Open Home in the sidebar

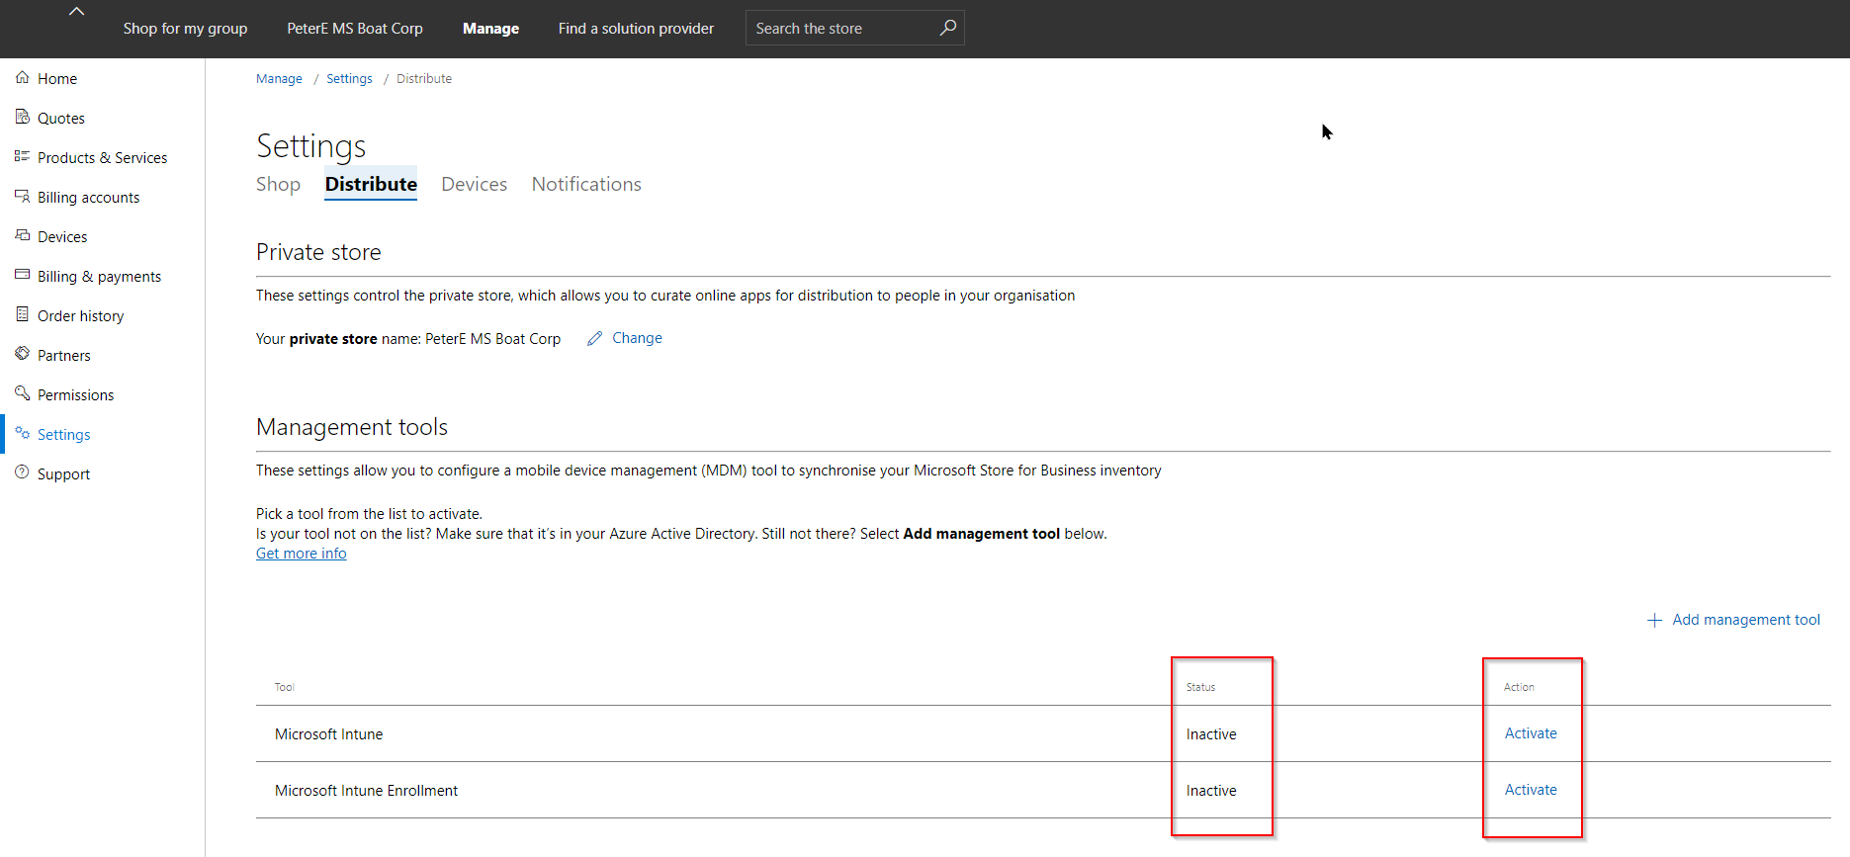pos(57,79)
